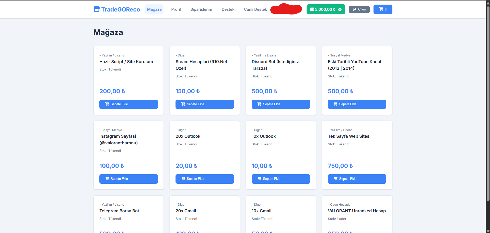Click the scrollbar up arrow
Viewport: 490px width, 233px height.
coord(488,3)
